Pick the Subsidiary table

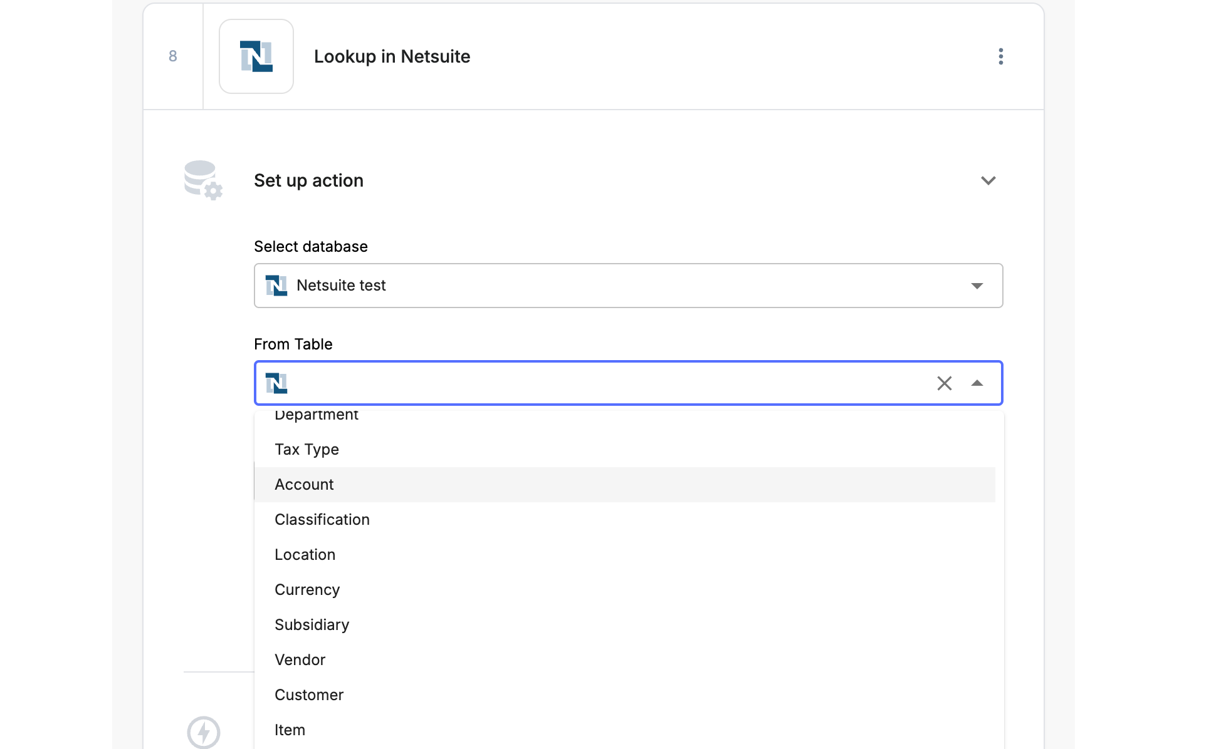(x=312, y=625)
